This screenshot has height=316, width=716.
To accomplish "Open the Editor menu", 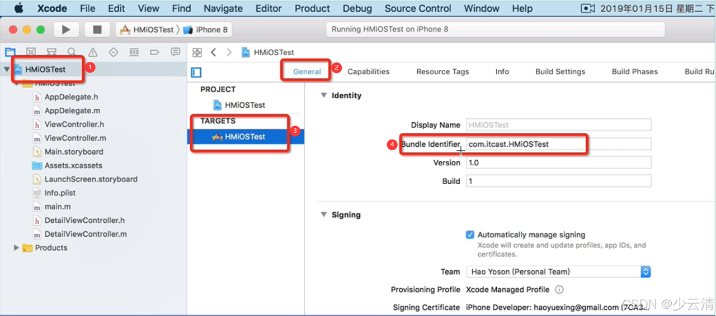I will click(x=269, y=8).
